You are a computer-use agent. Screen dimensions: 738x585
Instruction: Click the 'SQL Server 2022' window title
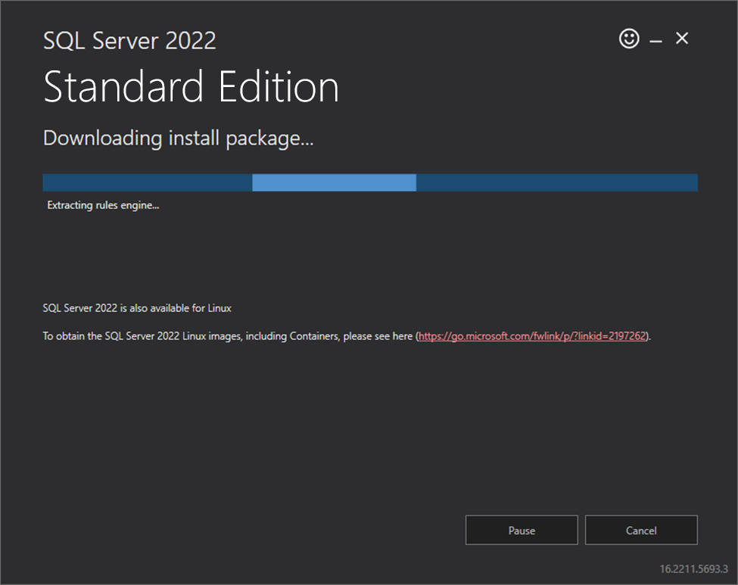click(129, 41)
